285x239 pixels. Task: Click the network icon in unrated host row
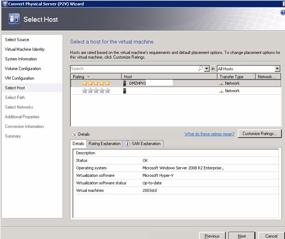click(x=221, y=91)
